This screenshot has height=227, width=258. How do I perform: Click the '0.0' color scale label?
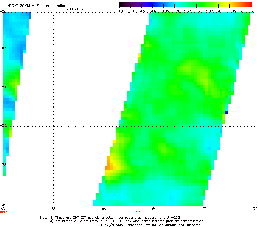click(241, 11)
